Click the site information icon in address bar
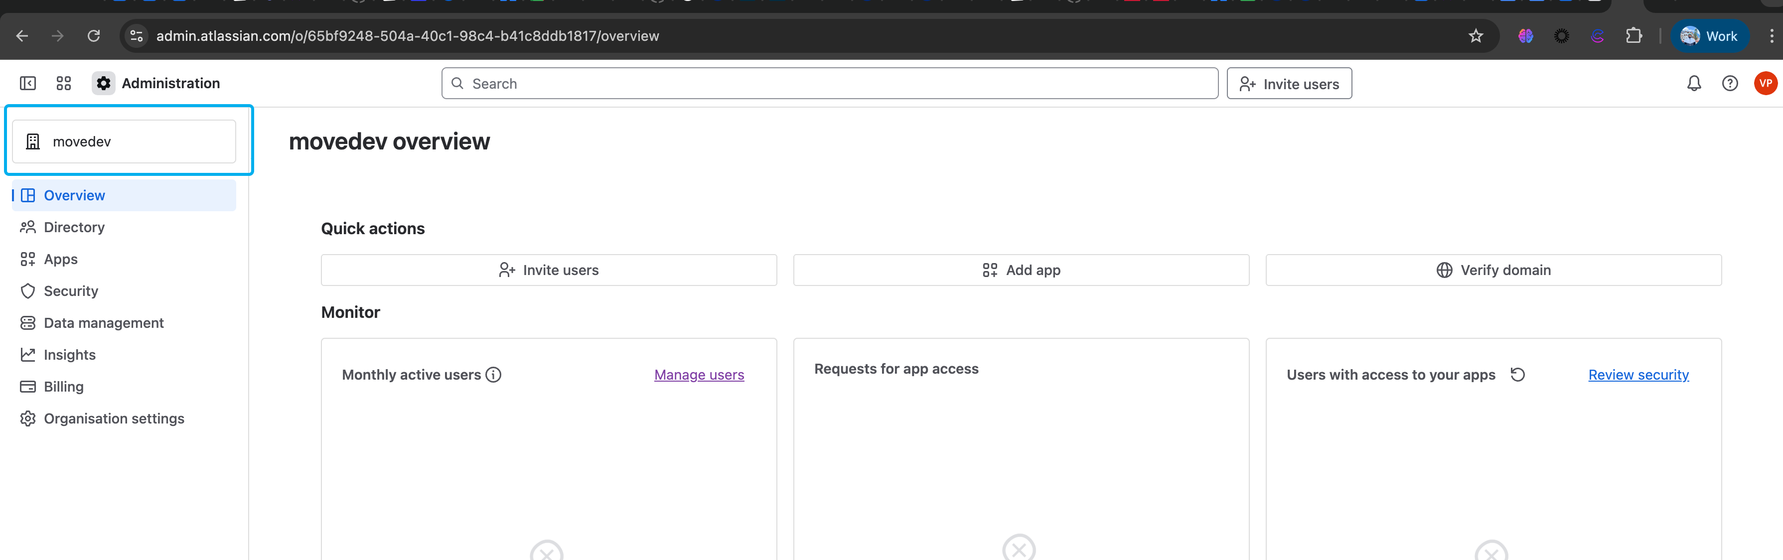Screen dimensions: 1783x560 click(137, 36)
